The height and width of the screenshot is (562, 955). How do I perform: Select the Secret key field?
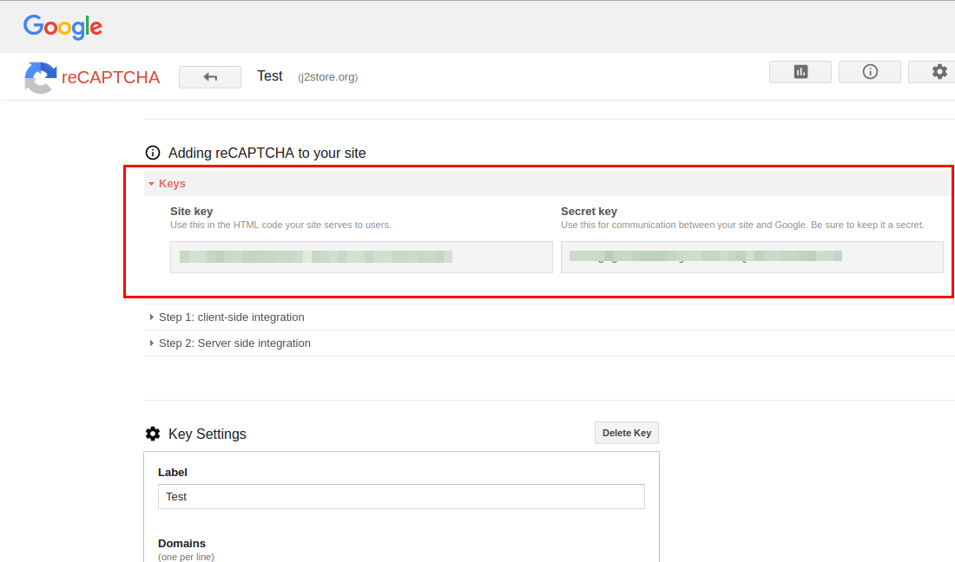pyautogui.click(x=752, y=258)
